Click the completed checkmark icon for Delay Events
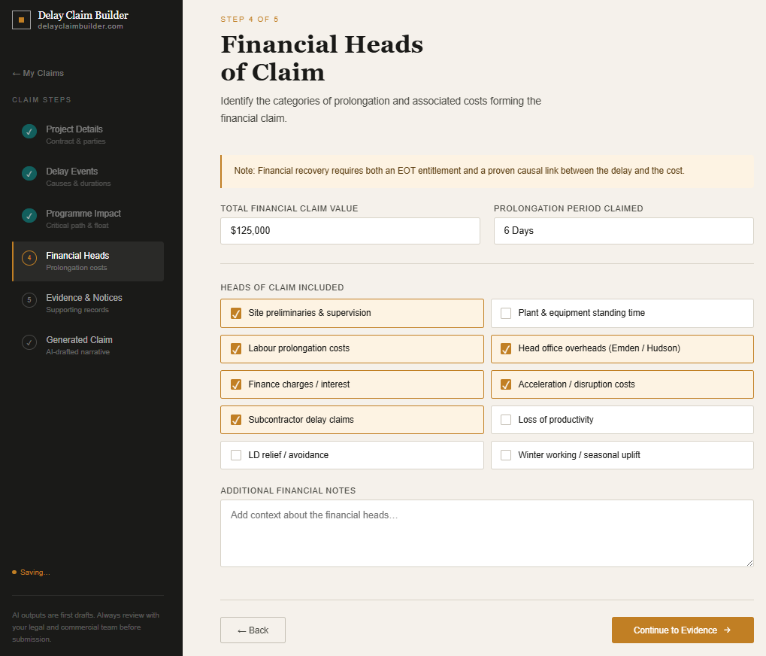Viewport: 766px width, 656px height. coord(29,173)
